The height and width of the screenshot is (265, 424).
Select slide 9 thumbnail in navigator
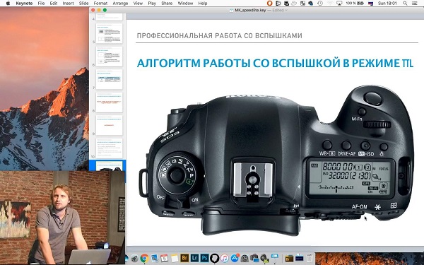(110, 126)
